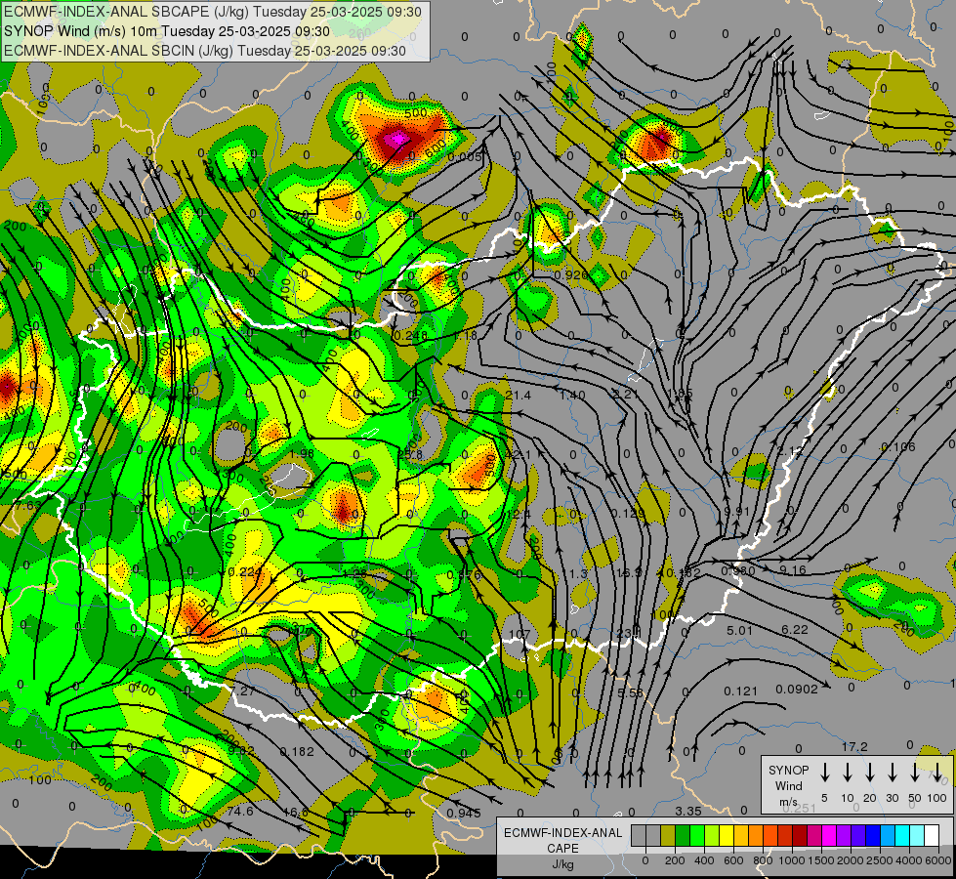Click the 42.1 CIN value on map

[x=518, y=454]
